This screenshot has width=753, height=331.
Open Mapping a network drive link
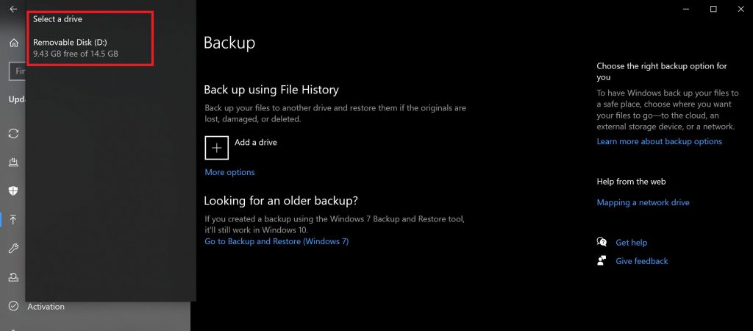click(x=643, y=202)
